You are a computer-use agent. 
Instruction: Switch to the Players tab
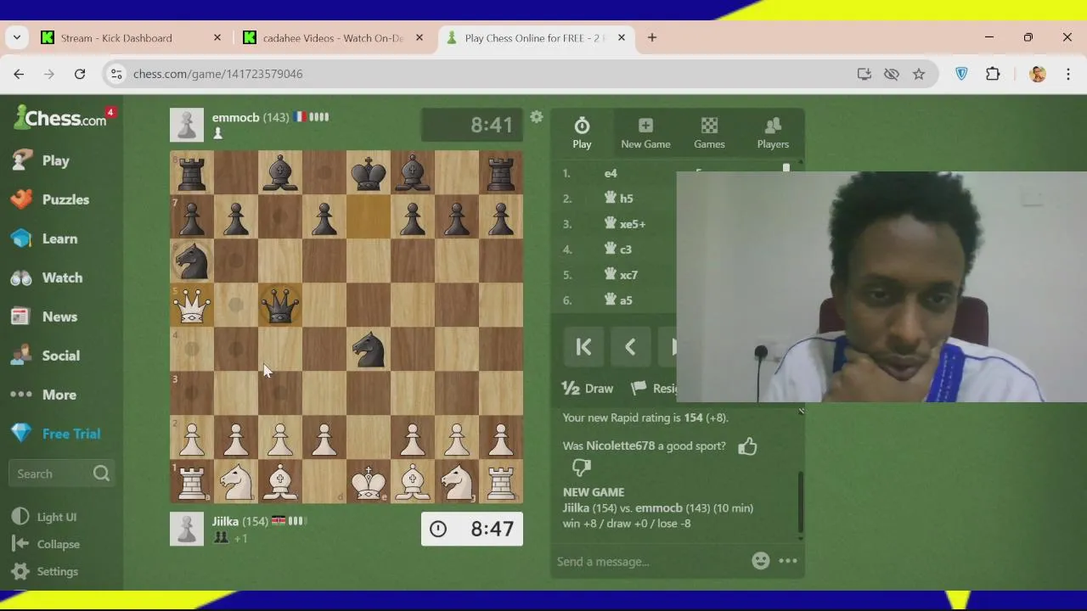[773, 133]
